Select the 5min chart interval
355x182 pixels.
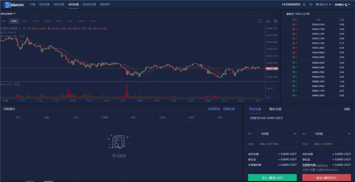24,21
